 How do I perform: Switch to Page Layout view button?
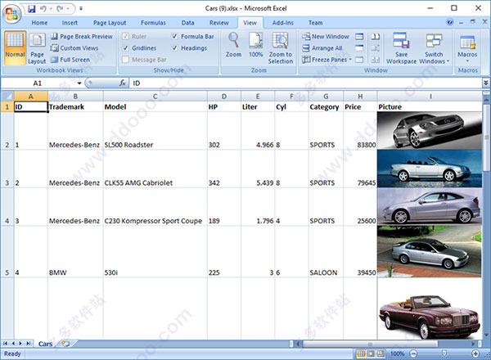(x=37, y=47)
